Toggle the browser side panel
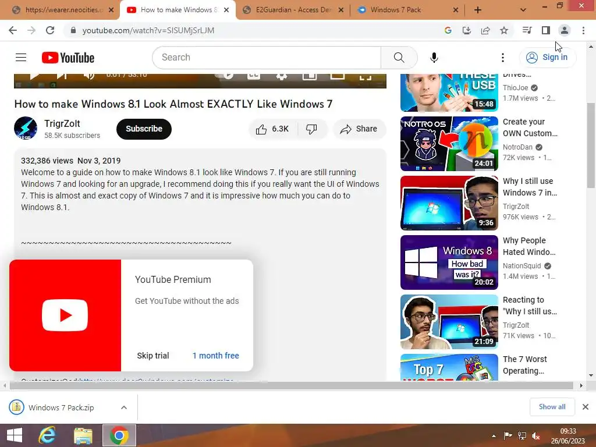The width and height of the screenshot is (596, 447). pyautogui.click(x=546, y=30)
